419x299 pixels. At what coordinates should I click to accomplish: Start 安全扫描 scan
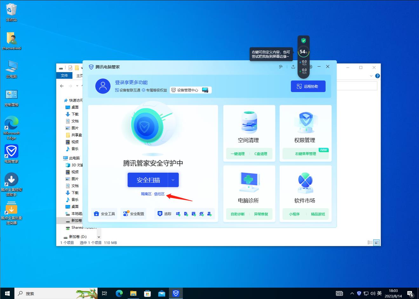(148, 180)
